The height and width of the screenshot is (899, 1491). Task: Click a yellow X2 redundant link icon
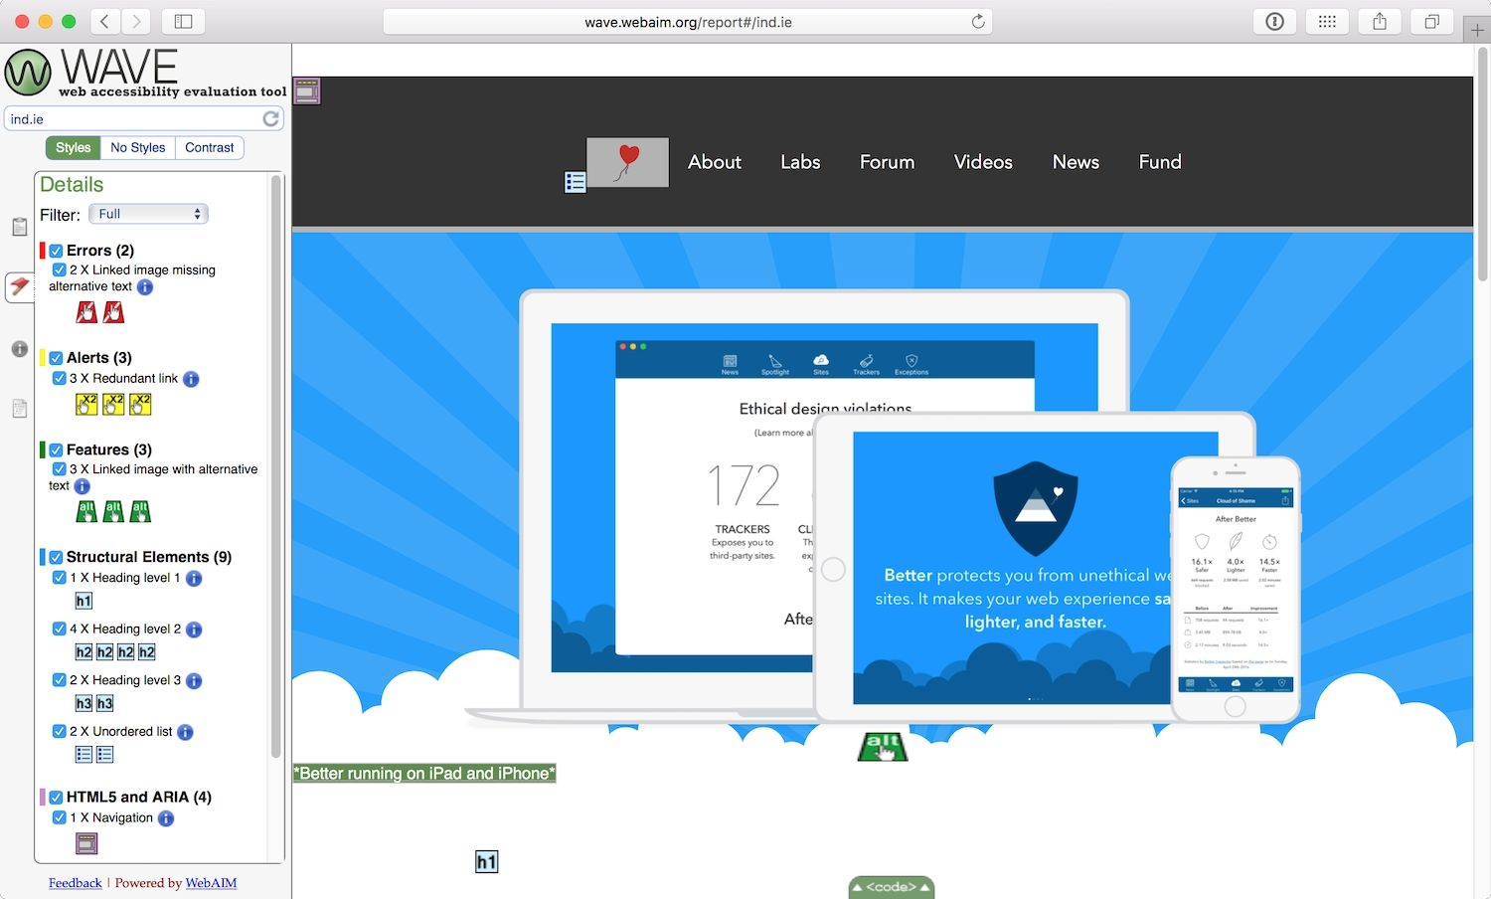coord(87,404)
